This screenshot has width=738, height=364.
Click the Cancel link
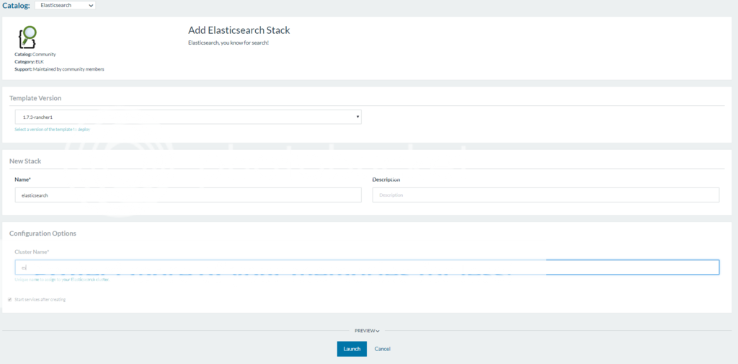(x=383, y=349)
